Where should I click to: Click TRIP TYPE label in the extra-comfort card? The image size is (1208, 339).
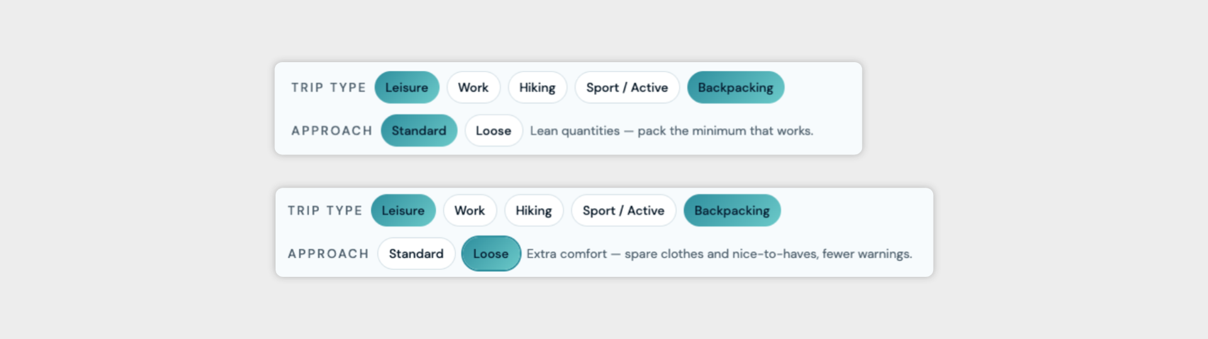coord(325,210)
